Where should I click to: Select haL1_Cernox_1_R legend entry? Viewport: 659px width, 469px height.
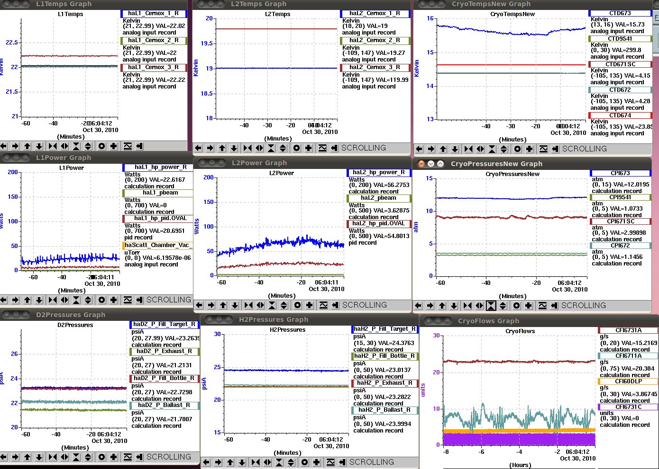coord(154,14)
